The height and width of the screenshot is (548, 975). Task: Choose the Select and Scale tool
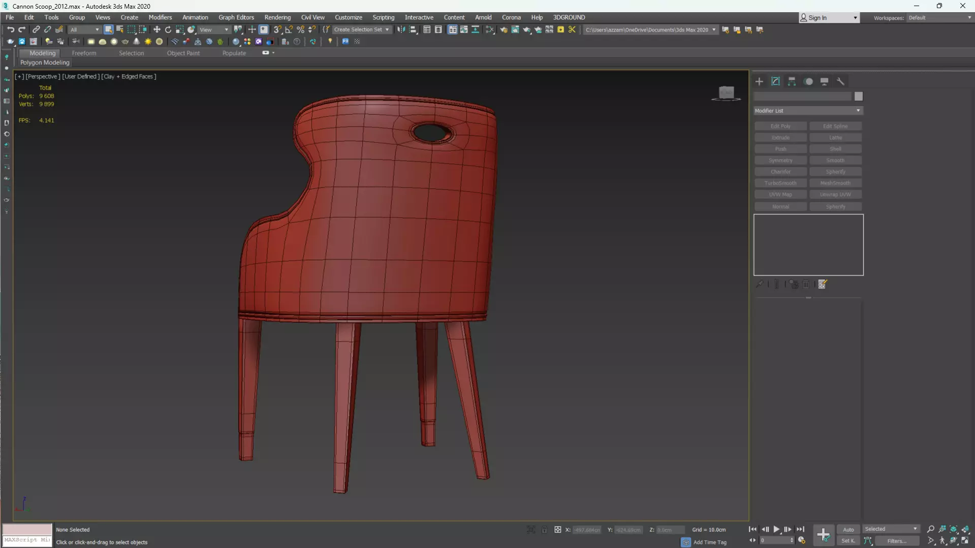pyautogui.click(x=179, y=30)
